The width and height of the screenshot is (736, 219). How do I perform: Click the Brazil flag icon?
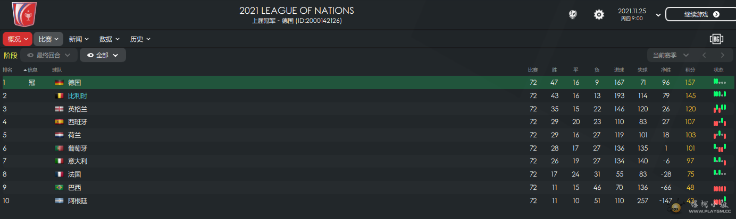pos(59,188)
